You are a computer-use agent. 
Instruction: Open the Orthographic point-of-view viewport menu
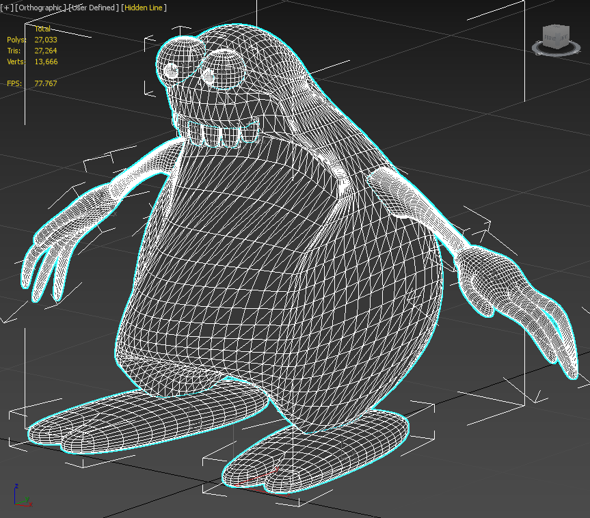pos(40,8)
